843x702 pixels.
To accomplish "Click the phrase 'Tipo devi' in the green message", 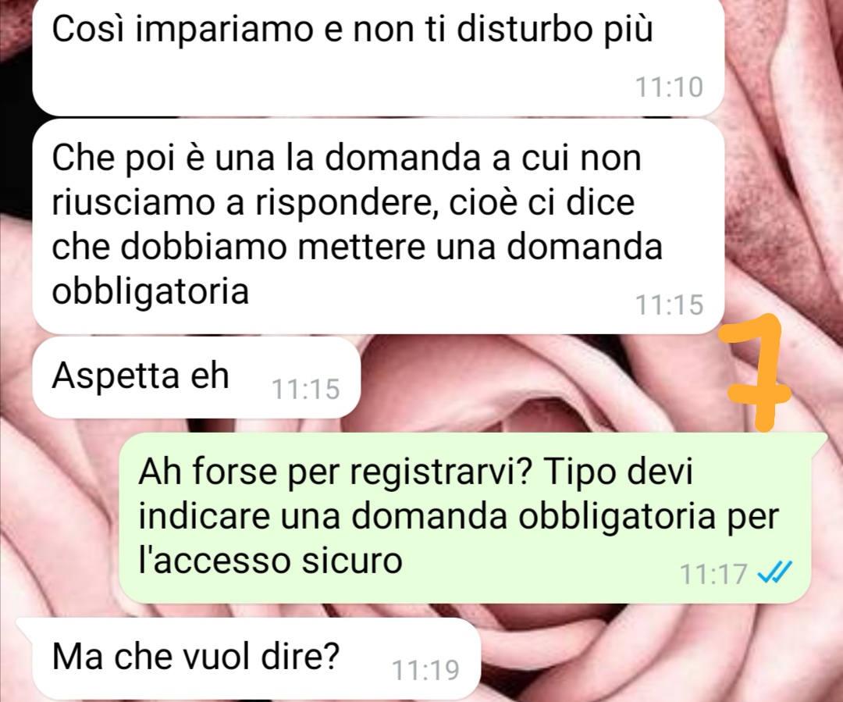I will click(x=617, y=472).
